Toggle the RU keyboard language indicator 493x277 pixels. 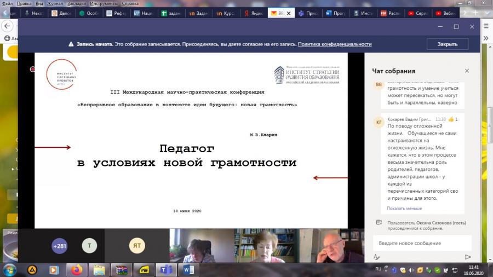(378, 269)
